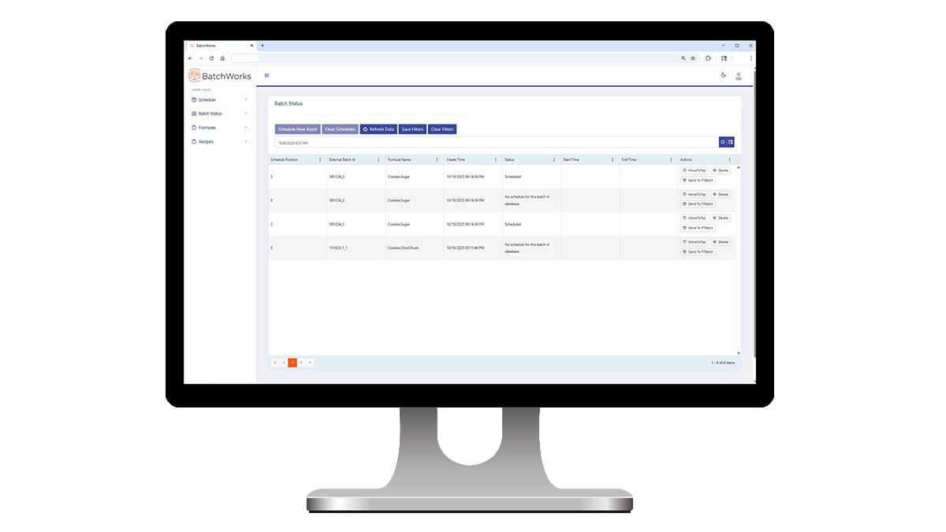Open the user profile icon
The image size is (946, 532).
tap(739, 76)
